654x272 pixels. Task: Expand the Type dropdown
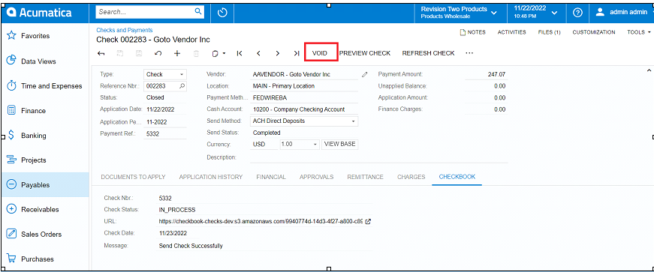(x=182, y=75)
